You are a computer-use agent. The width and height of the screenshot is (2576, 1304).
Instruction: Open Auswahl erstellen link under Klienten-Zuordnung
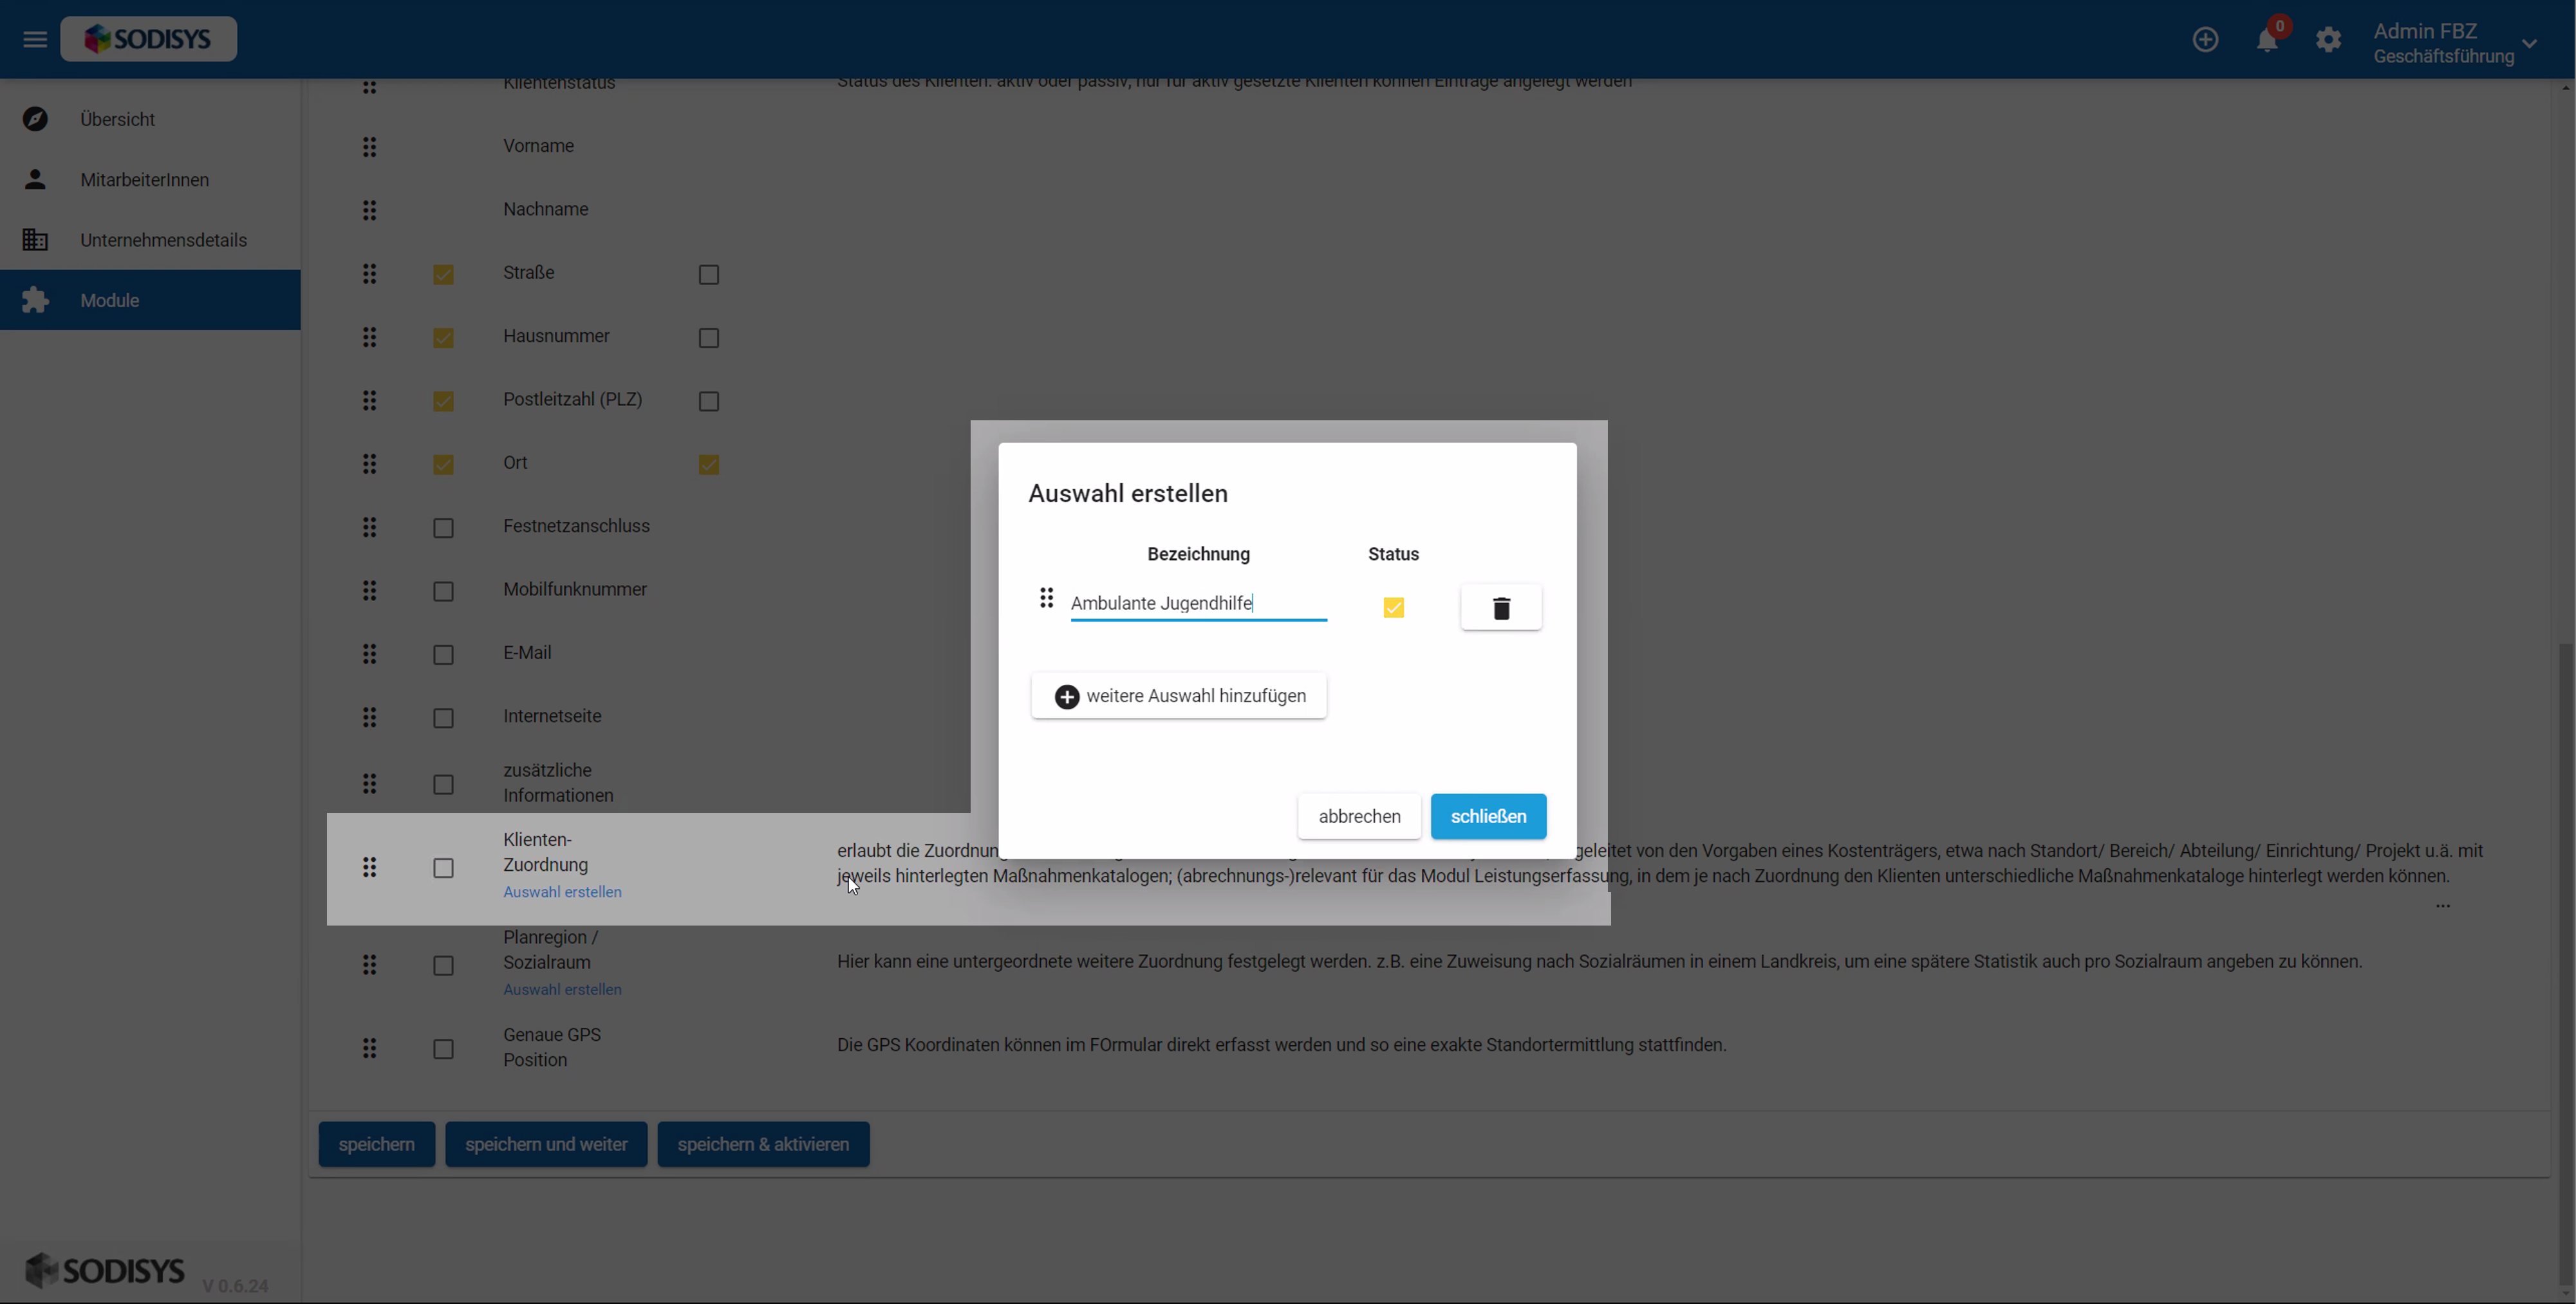click(562, 892)
